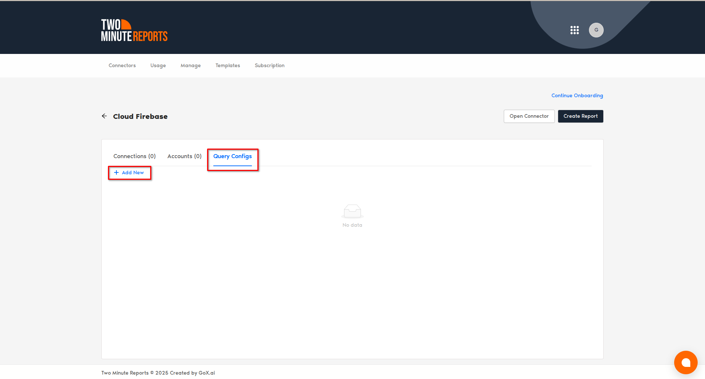705x379 pixels.
Task: Click the footer copyright text Created by GoX.ai
Action: 192,373
